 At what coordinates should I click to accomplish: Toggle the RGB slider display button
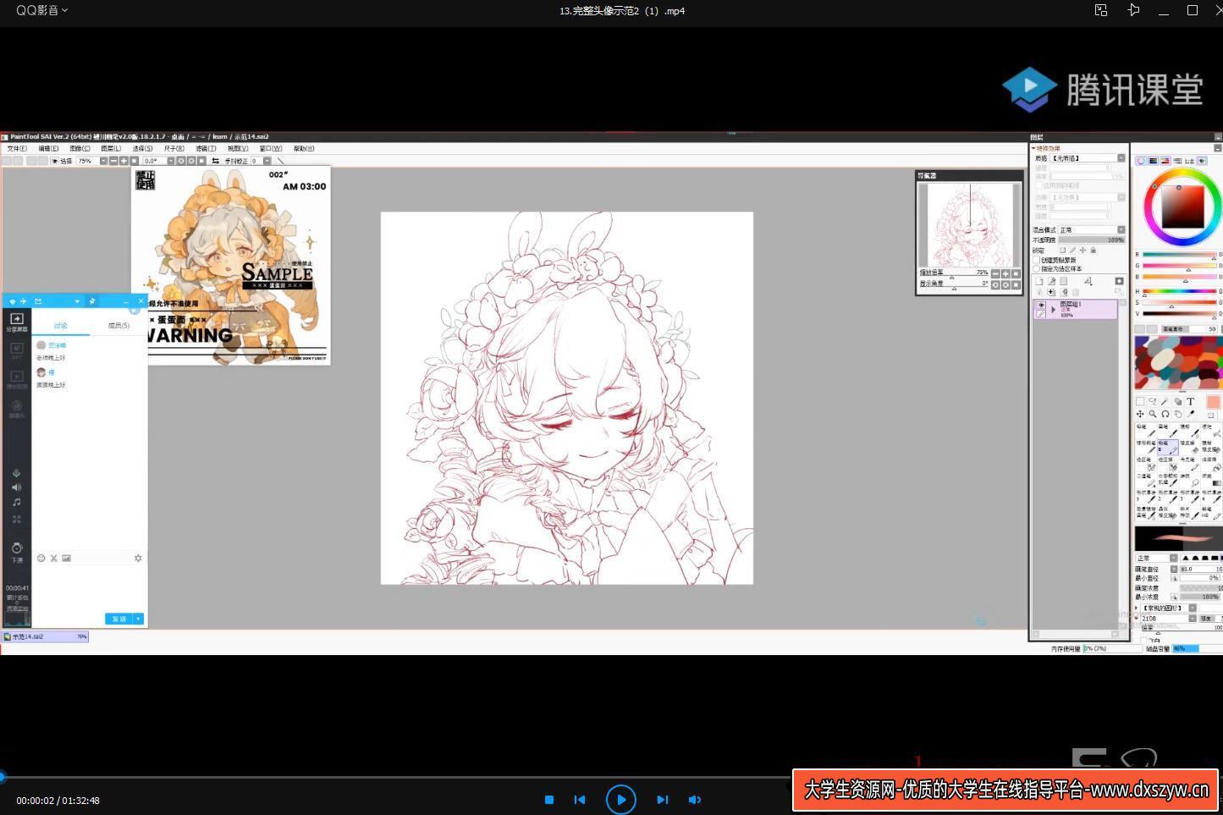tap(1153, 160)
